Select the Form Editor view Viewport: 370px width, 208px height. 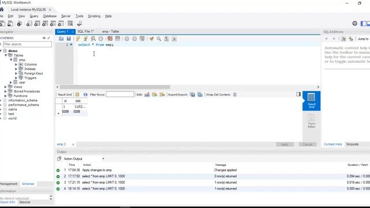coord(312,121)
